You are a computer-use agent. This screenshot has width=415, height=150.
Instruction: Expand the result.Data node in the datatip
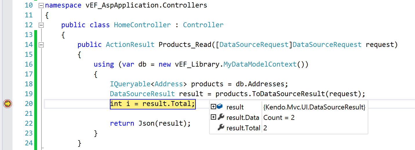(x=213, y=117)
